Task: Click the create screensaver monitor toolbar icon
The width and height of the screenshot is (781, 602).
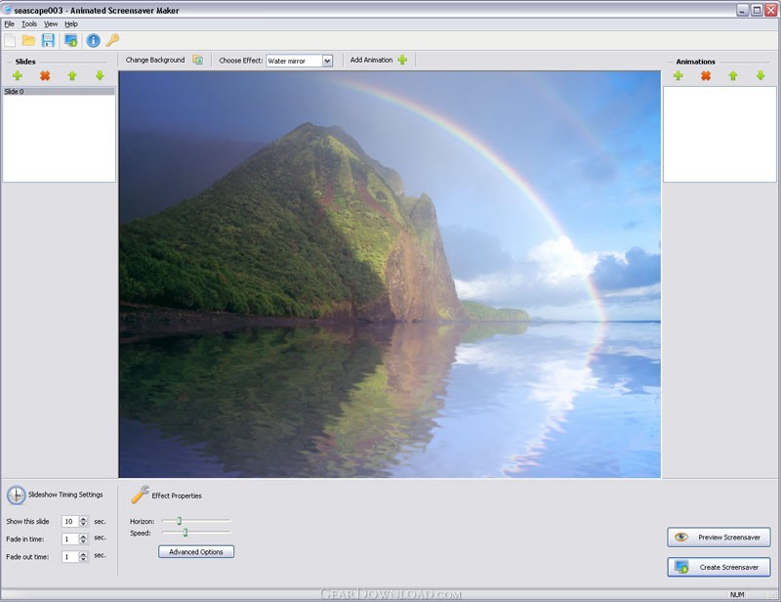Action: [70, 40]
